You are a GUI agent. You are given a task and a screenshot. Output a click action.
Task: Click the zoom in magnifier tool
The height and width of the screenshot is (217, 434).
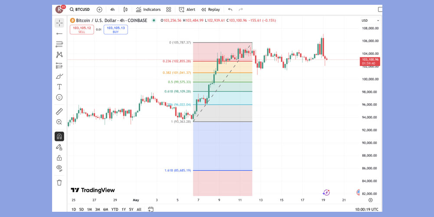coord(59,122)
